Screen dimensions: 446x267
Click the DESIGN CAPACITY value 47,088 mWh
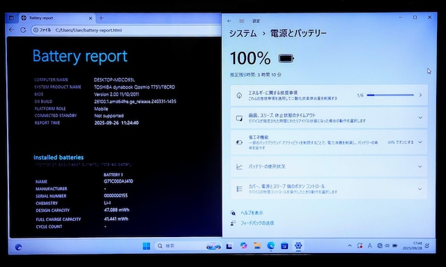(116, 210)
